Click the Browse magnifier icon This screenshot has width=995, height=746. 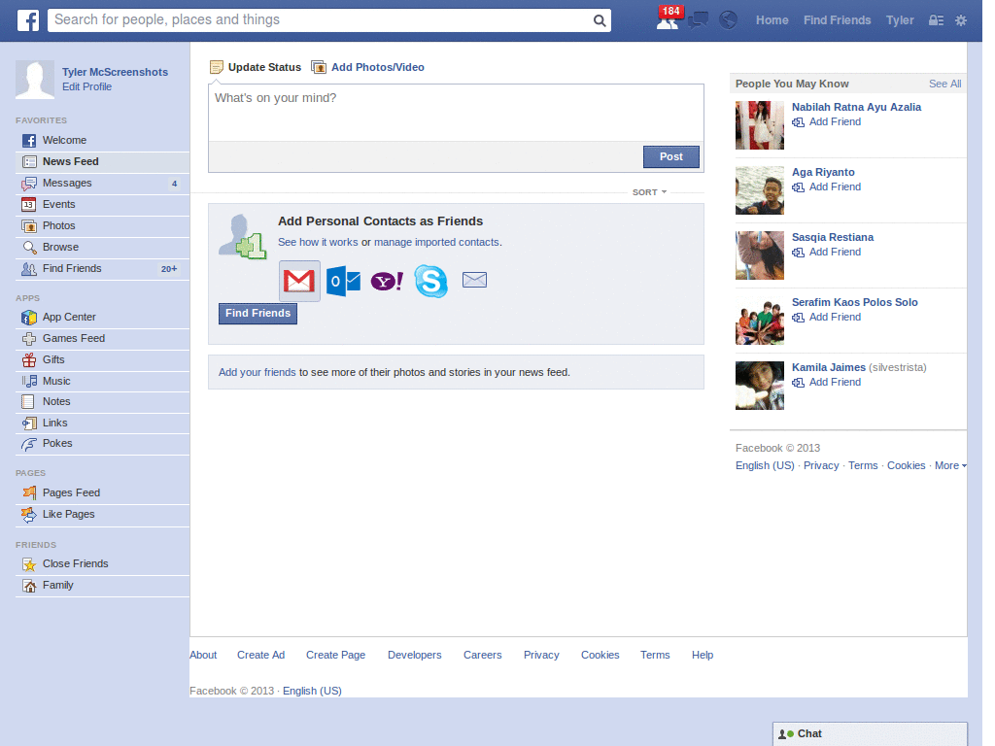click(x=29, y=248)
